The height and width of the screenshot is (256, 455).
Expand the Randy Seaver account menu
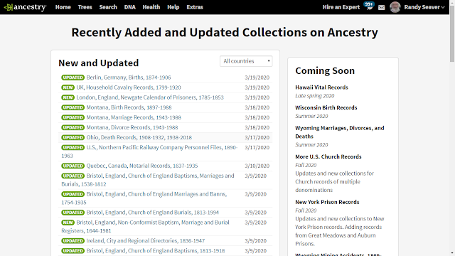(424, 7)
